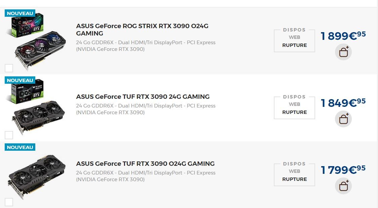Click the TUF O24G graphics card image
The width and height of the screenshot is (378, 208).
click(x=36, y=176)
